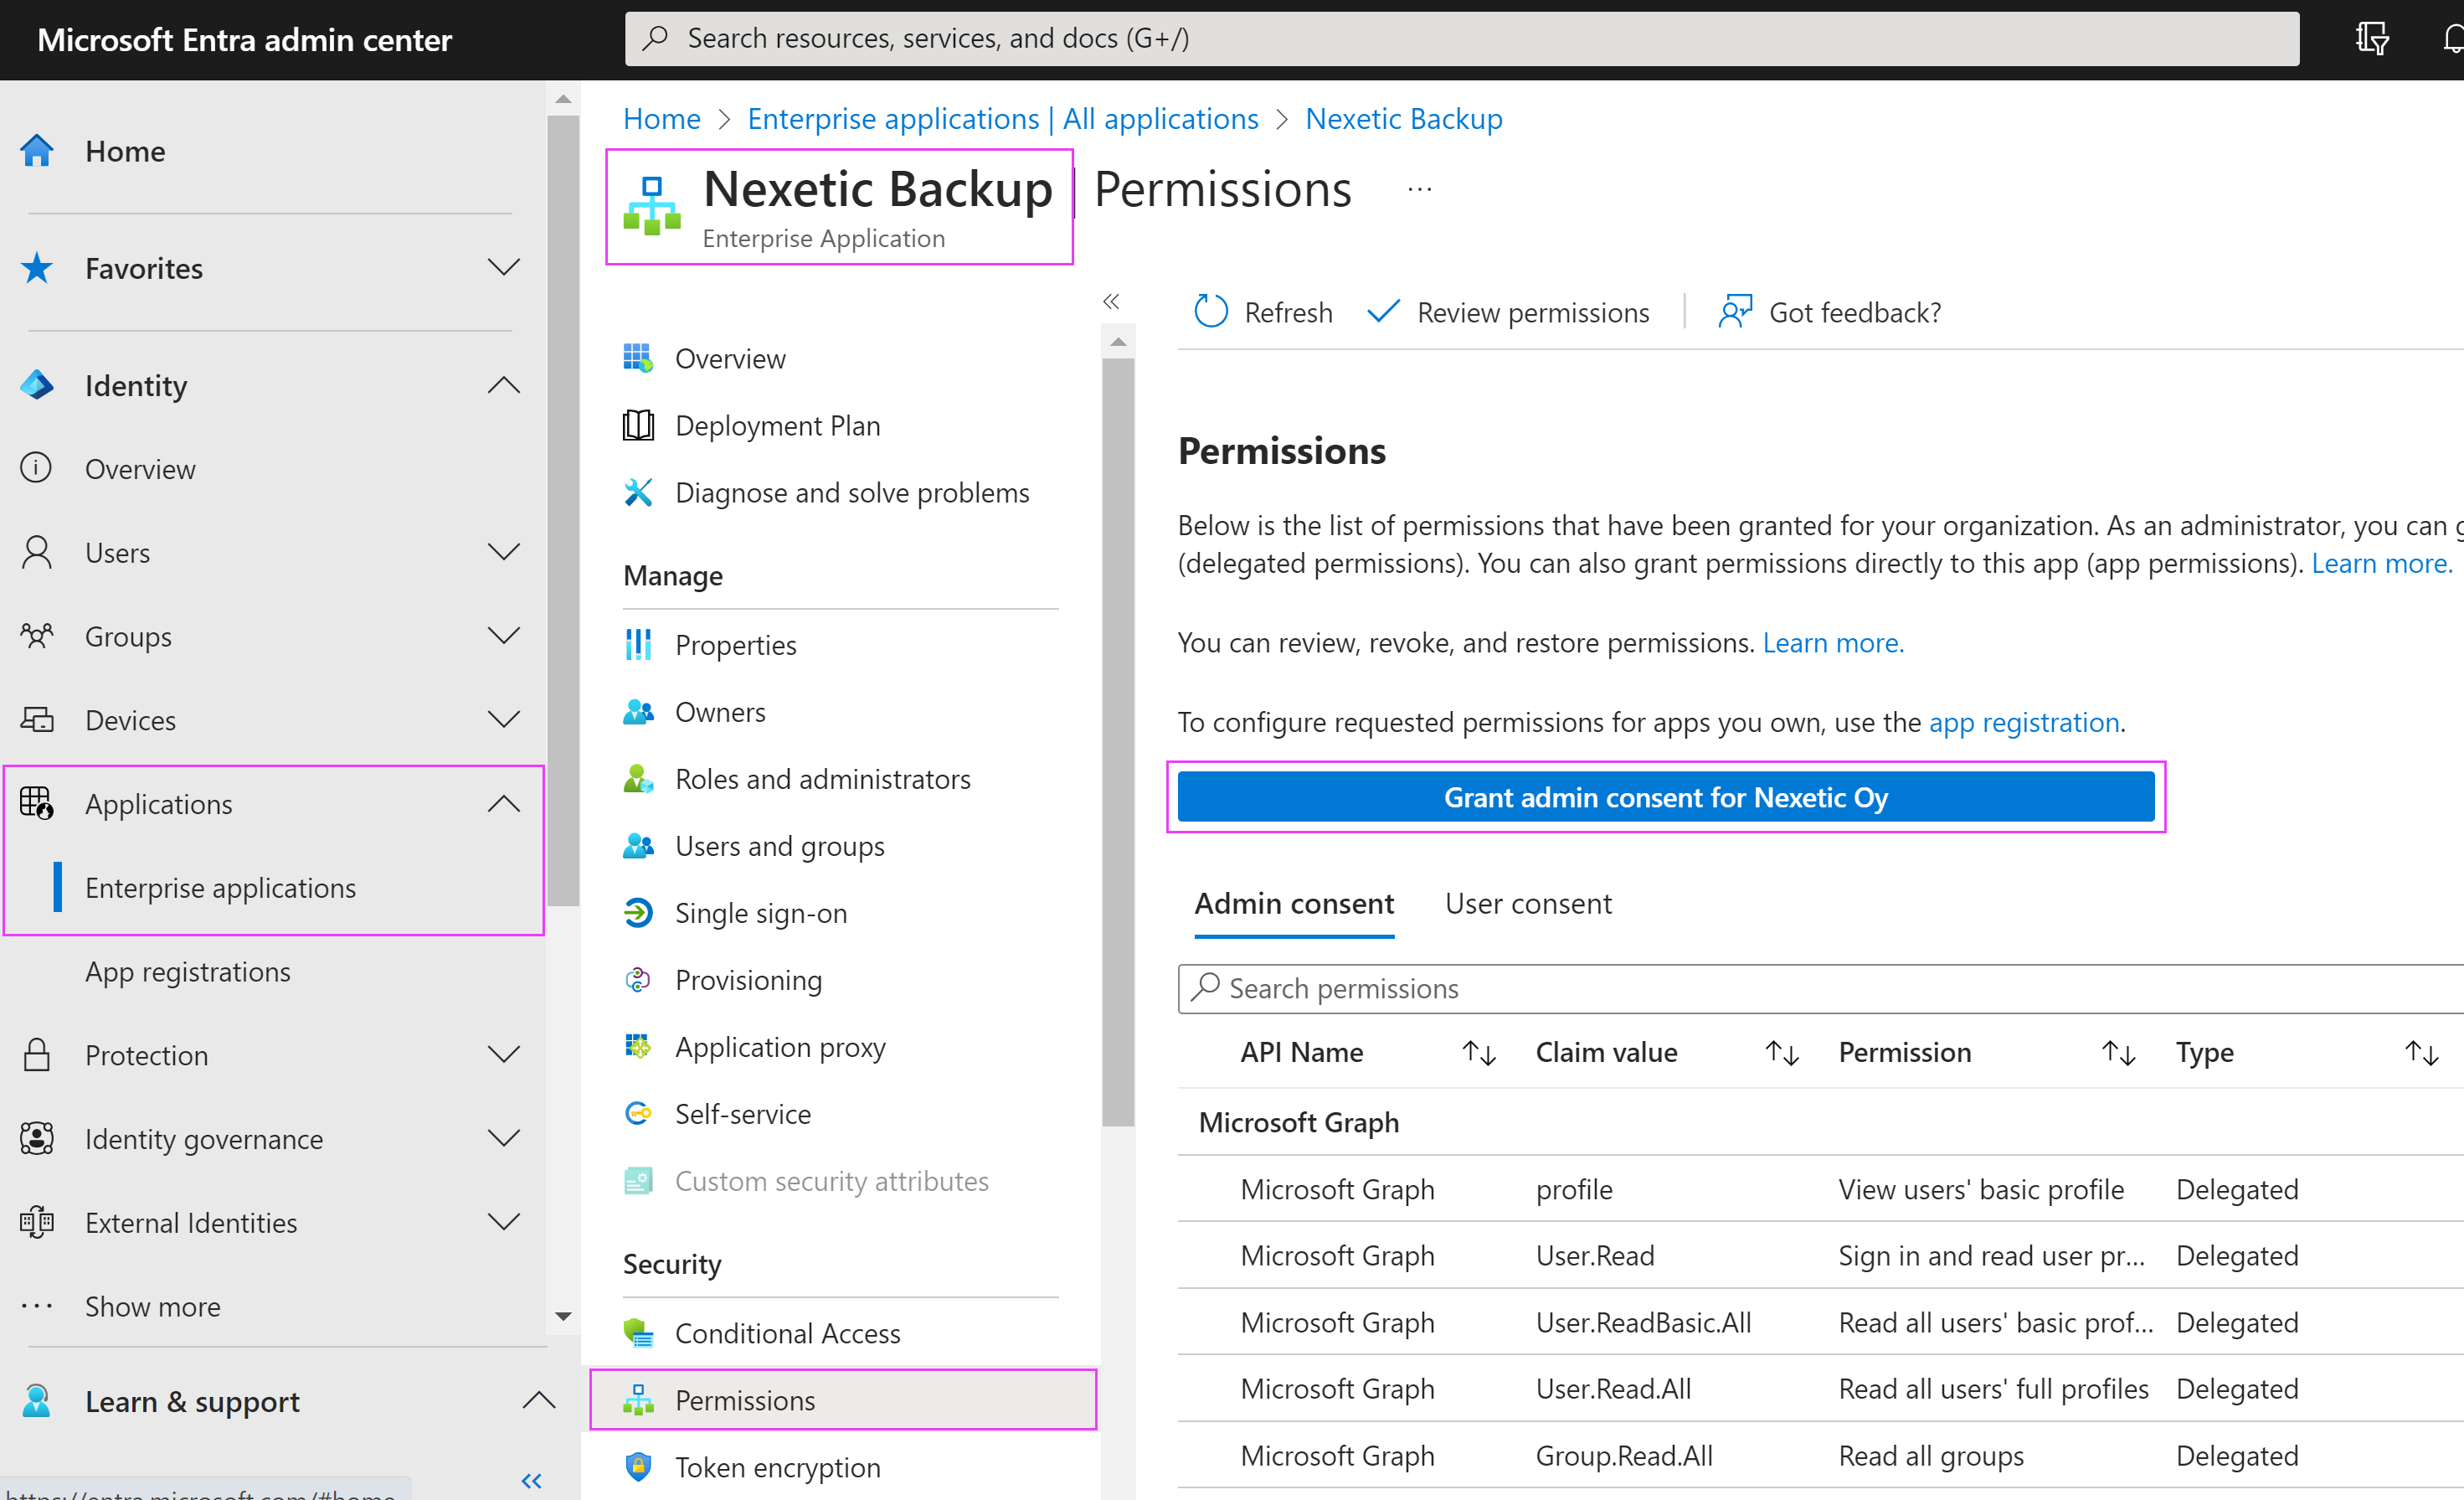Click the Diagnose and solve problems icon
2464x1500 pixels.
pos(638,492)
